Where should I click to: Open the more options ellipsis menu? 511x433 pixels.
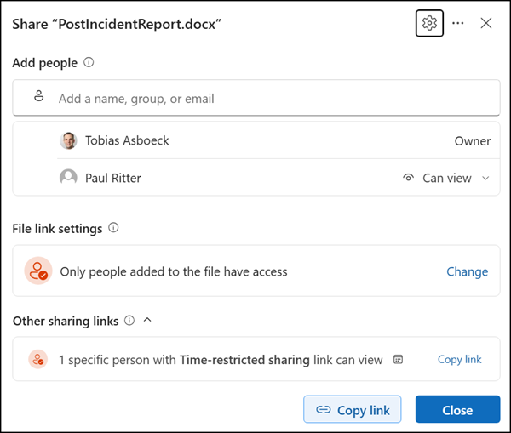[x=458, y=23]
